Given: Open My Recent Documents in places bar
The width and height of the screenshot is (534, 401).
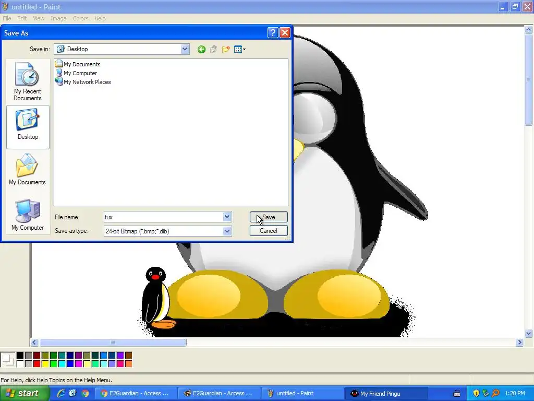Looking at the screenshot, I should pos(28,82).
